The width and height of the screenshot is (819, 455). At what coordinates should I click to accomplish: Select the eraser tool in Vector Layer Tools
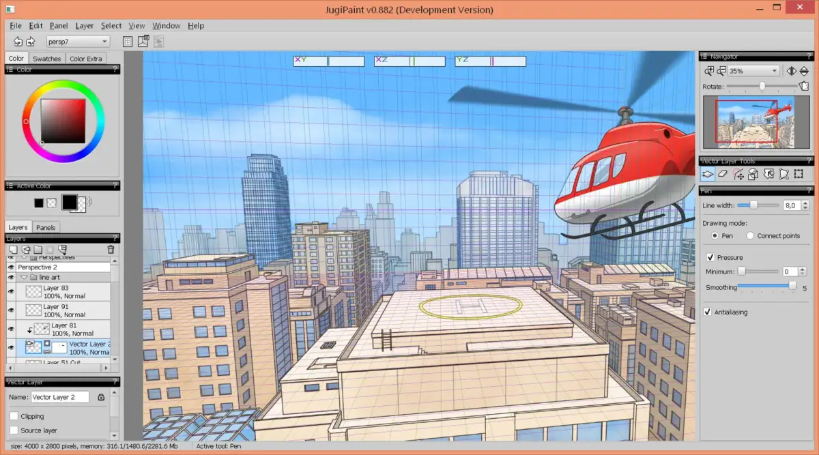723,175
